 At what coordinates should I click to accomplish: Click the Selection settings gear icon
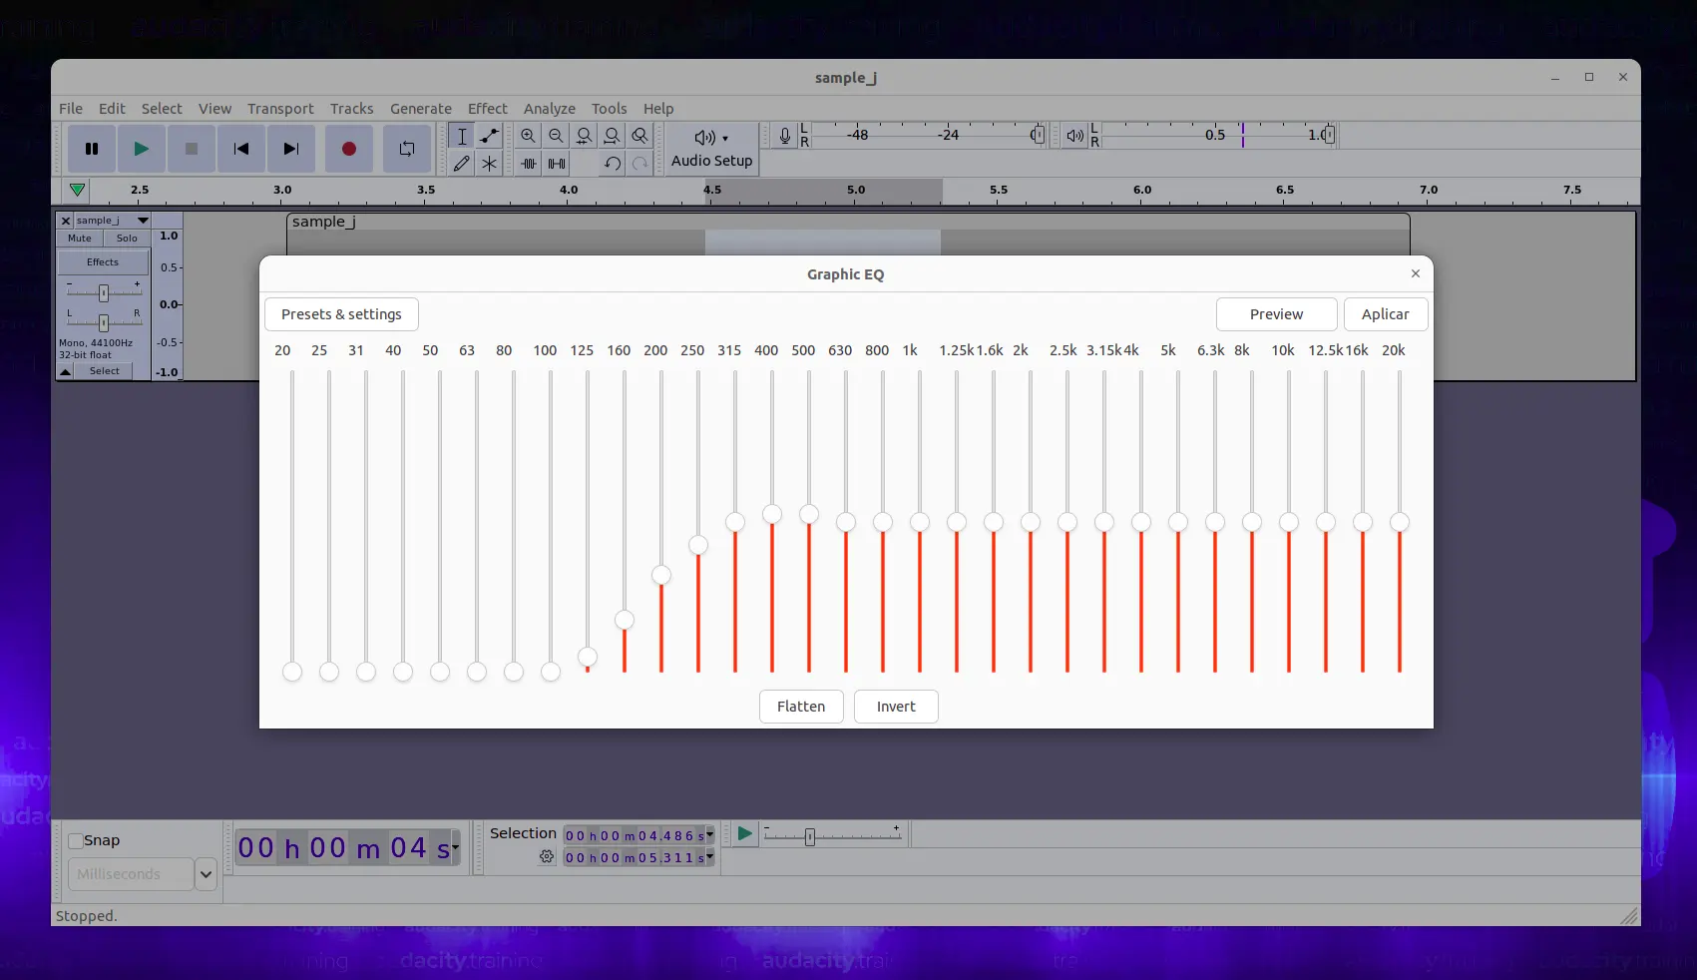tap(547, 857)
